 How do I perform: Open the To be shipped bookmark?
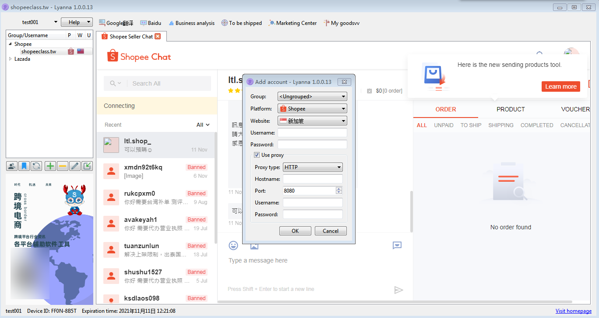[x=241, y=23]
